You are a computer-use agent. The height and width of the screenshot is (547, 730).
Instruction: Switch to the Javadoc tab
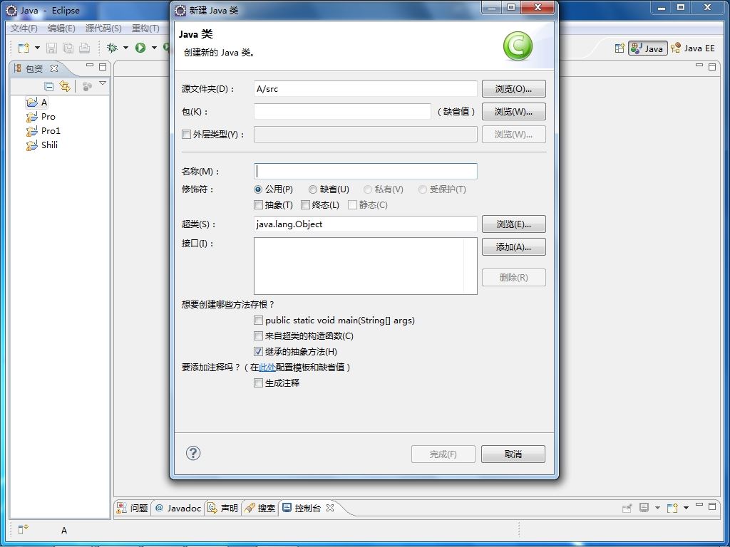coord(178,508)
